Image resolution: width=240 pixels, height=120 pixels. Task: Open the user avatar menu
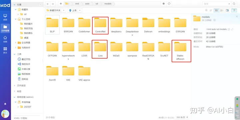[x=5, y=114]
